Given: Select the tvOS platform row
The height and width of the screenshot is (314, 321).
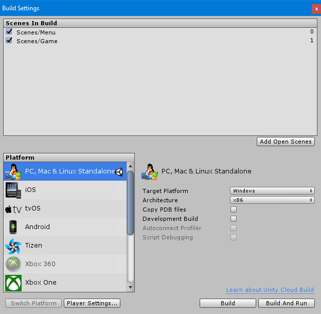Looking at the screenshot, I should pos(65,208).
